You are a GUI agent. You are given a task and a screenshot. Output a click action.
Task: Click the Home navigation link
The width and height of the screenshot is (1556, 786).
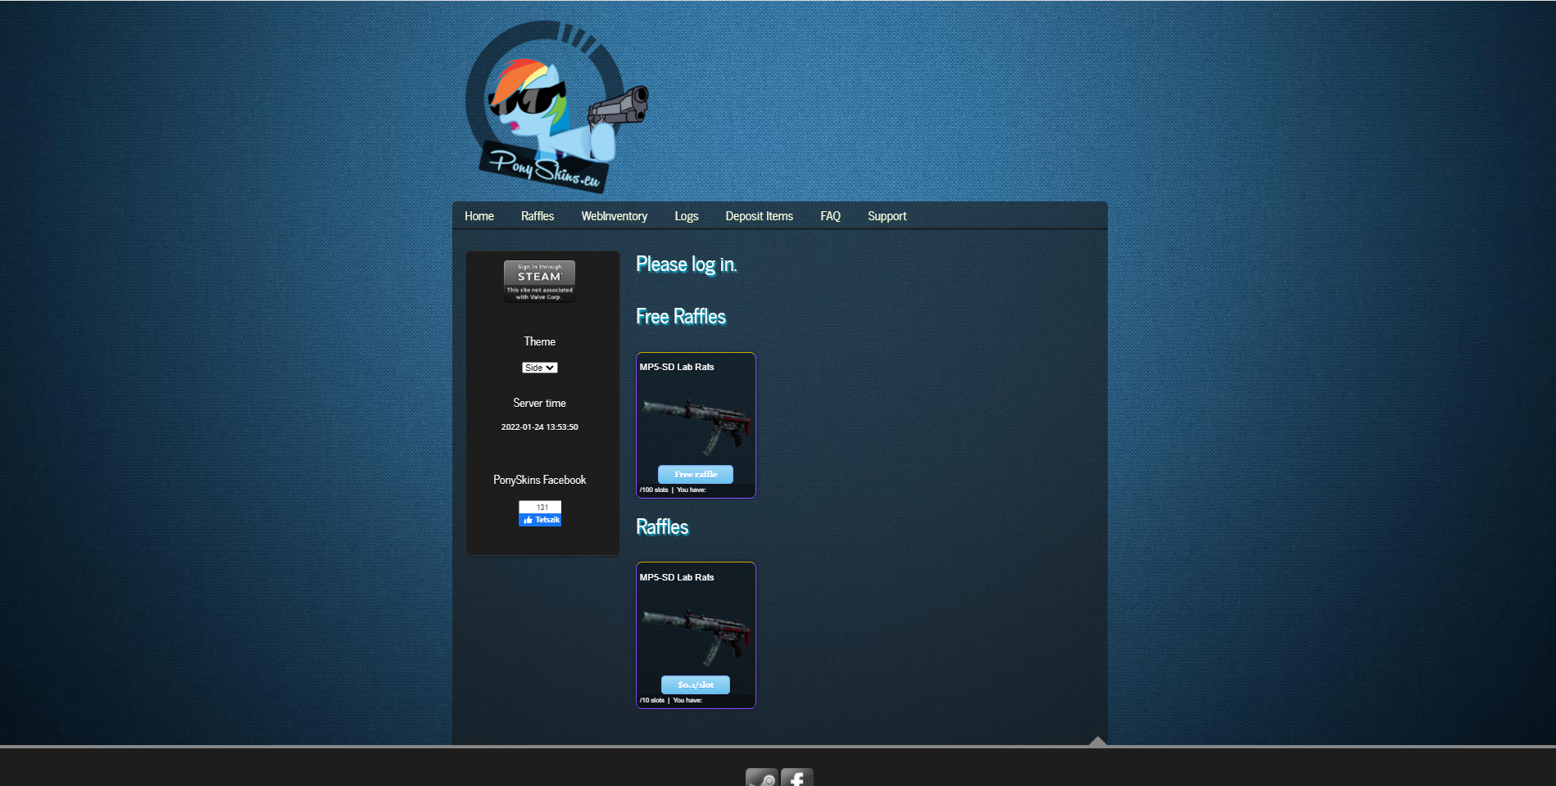tap(479, 215)
